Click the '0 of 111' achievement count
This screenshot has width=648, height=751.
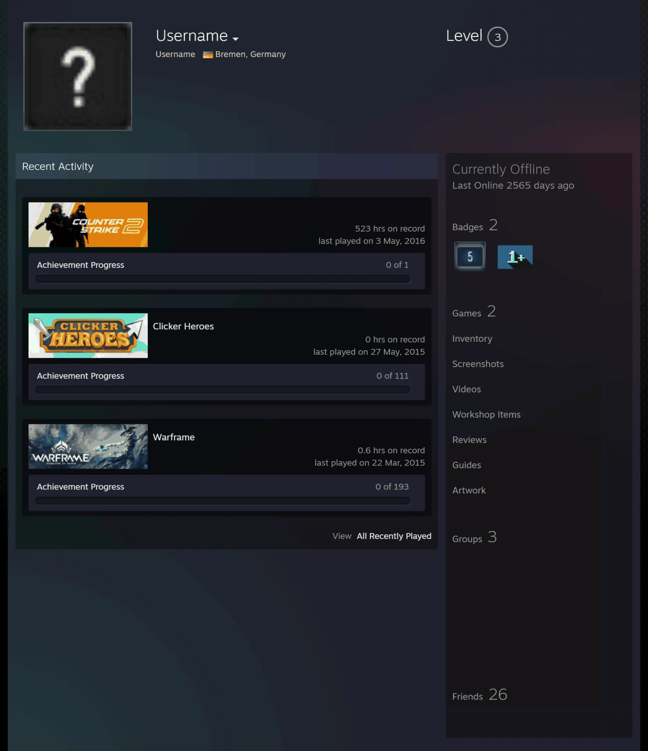click(x=392, y=376)
